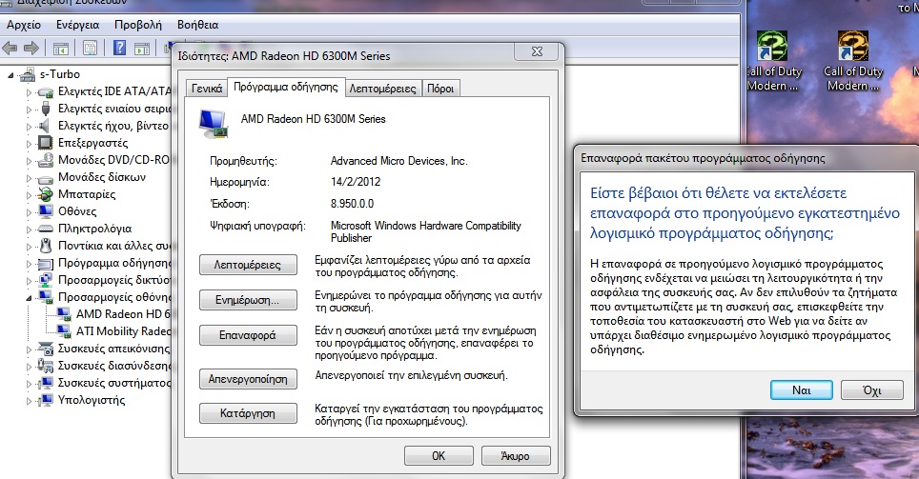Collapse the s-Turbo root node
919x479 pixels.
(x=11, y=75)
